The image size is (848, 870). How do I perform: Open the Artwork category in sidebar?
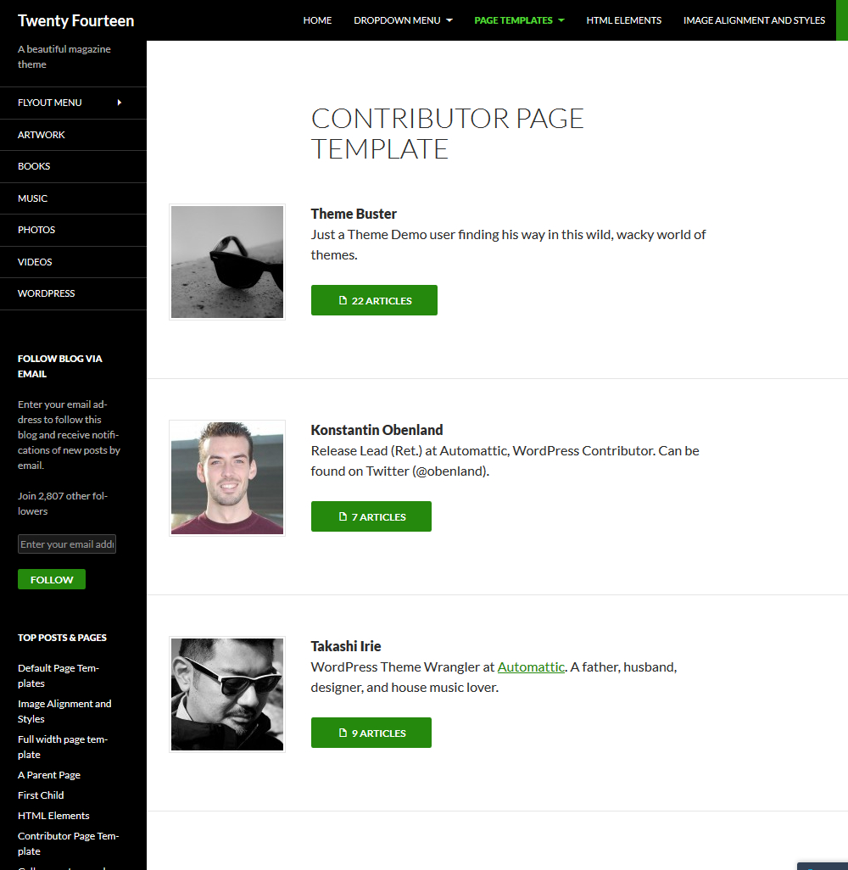point(42,135)
